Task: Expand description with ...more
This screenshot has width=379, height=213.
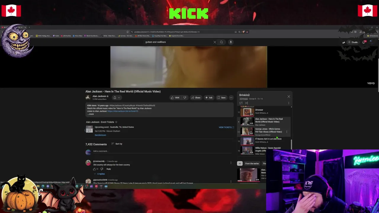Action: pos(91,114)
